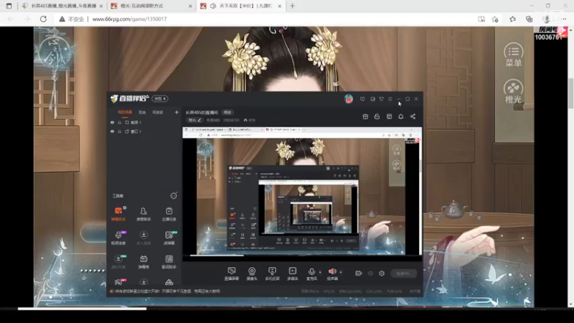This screenshot has height=323, width=574.
Task: Open the 主播任务 tool icon
Action: pos(169,214)
